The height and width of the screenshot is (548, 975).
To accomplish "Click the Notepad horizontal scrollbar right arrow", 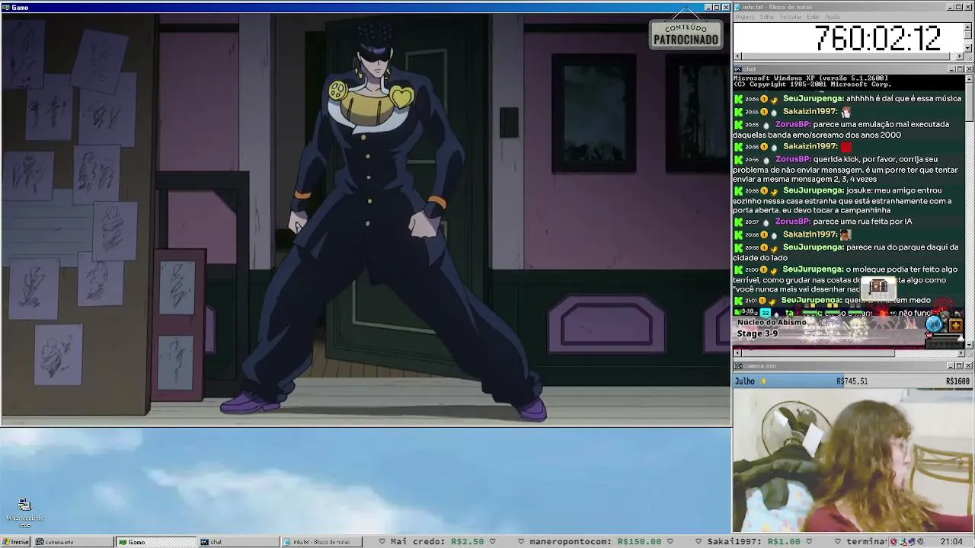I will coord(960,56).
